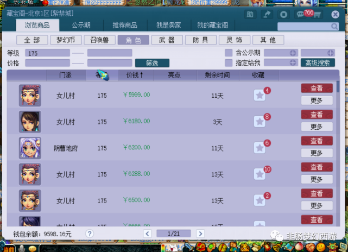Select the 其他 category
348x252 pixels.
268,40
